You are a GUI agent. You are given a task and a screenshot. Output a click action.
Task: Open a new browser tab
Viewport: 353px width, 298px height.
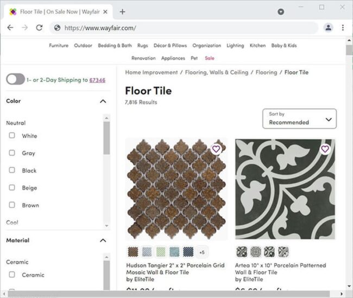tap(122, 12)
